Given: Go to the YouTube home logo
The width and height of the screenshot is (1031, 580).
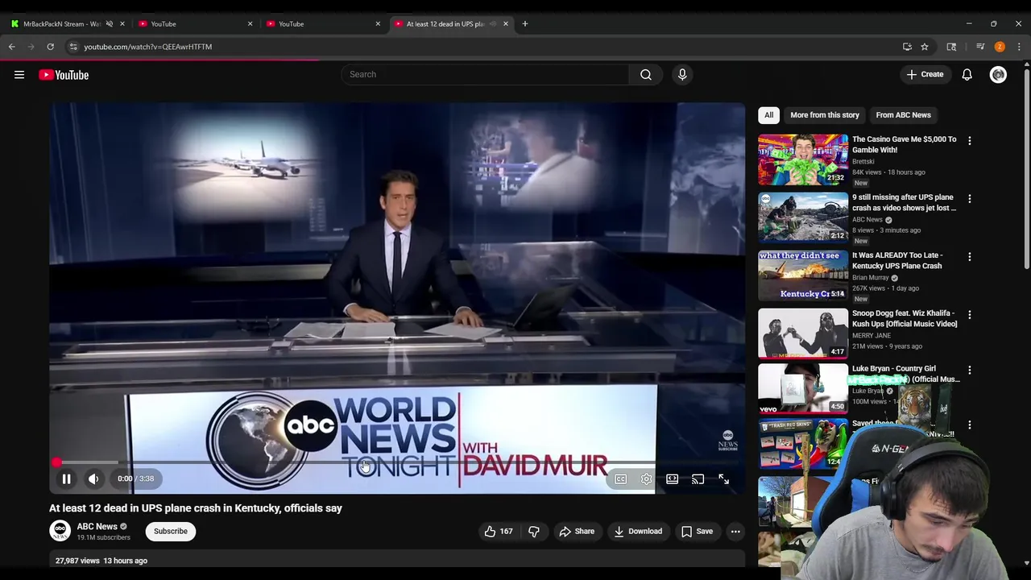Looking at the screenshot, I should click(x=64, y=75).
